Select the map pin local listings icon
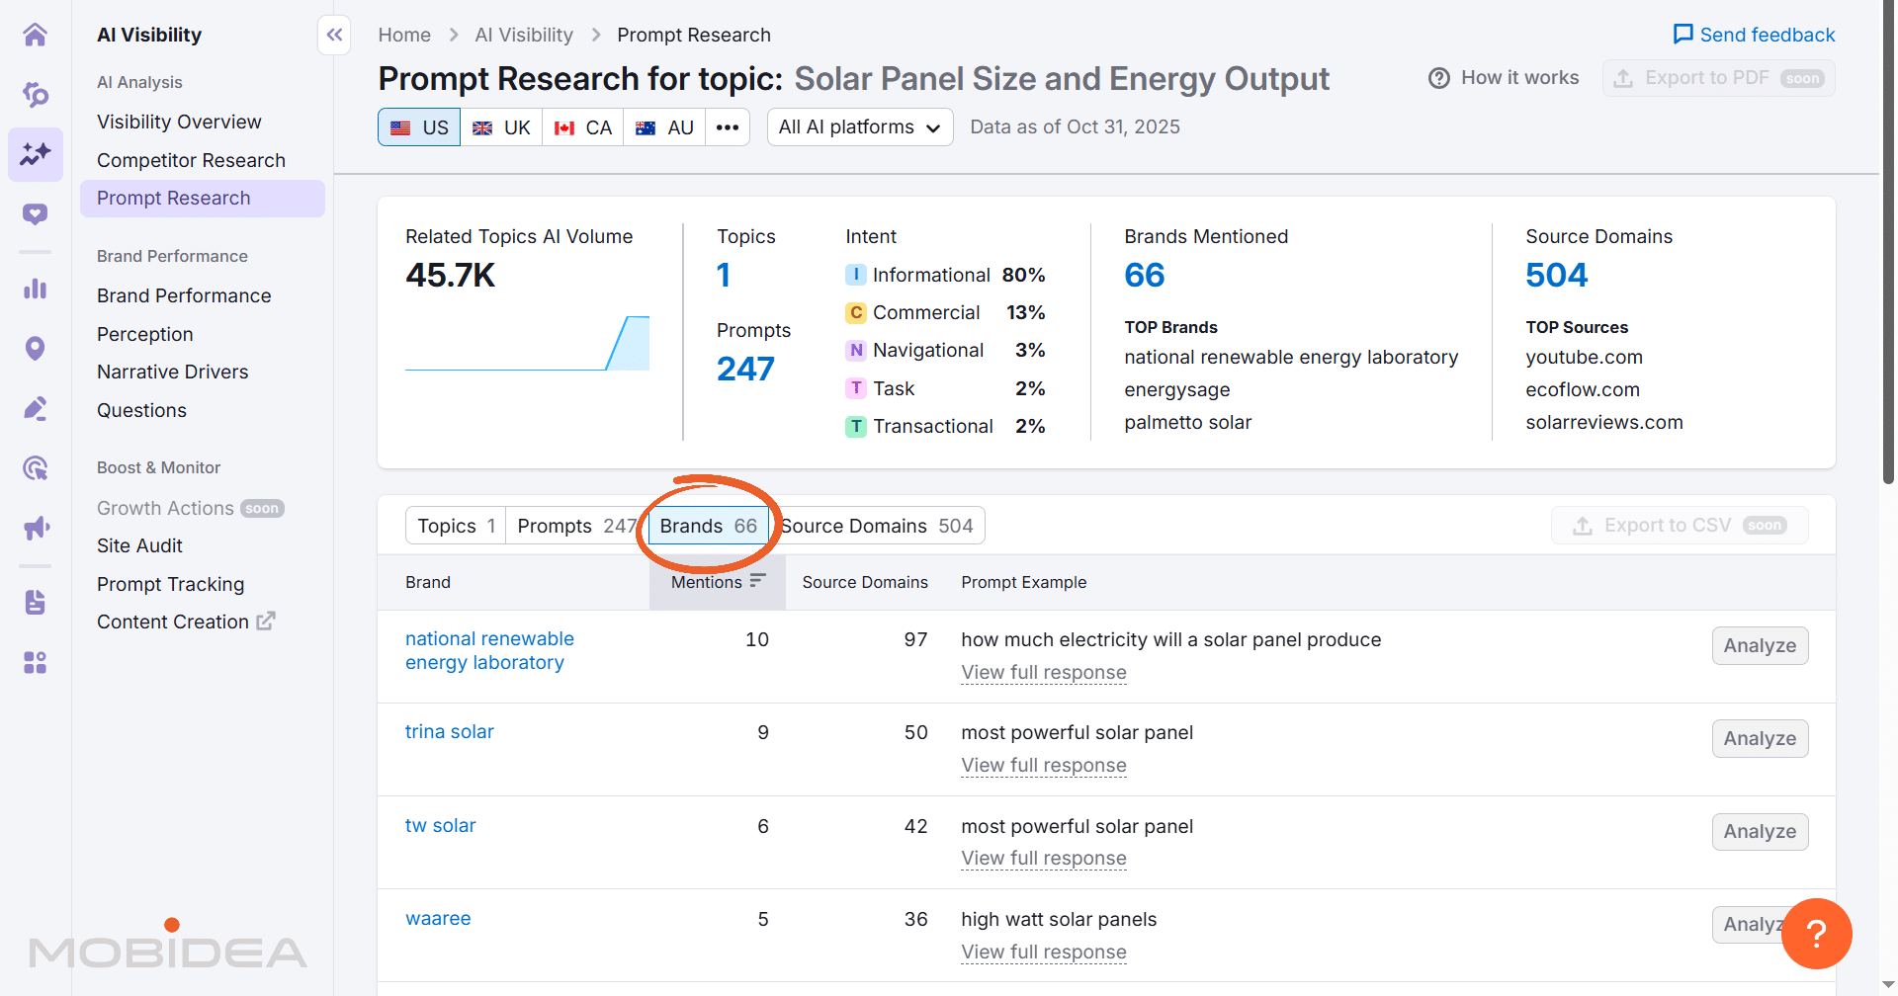 (x=36, y=348)
